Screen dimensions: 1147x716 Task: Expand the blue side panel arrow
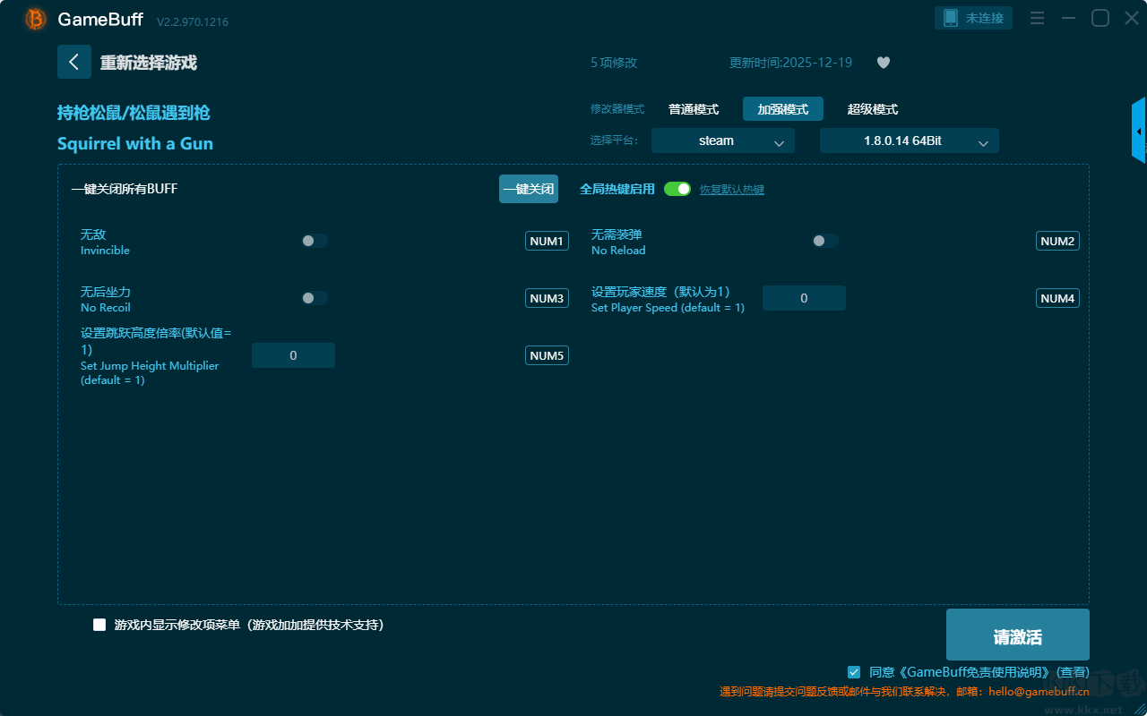tap(1139, 132)
